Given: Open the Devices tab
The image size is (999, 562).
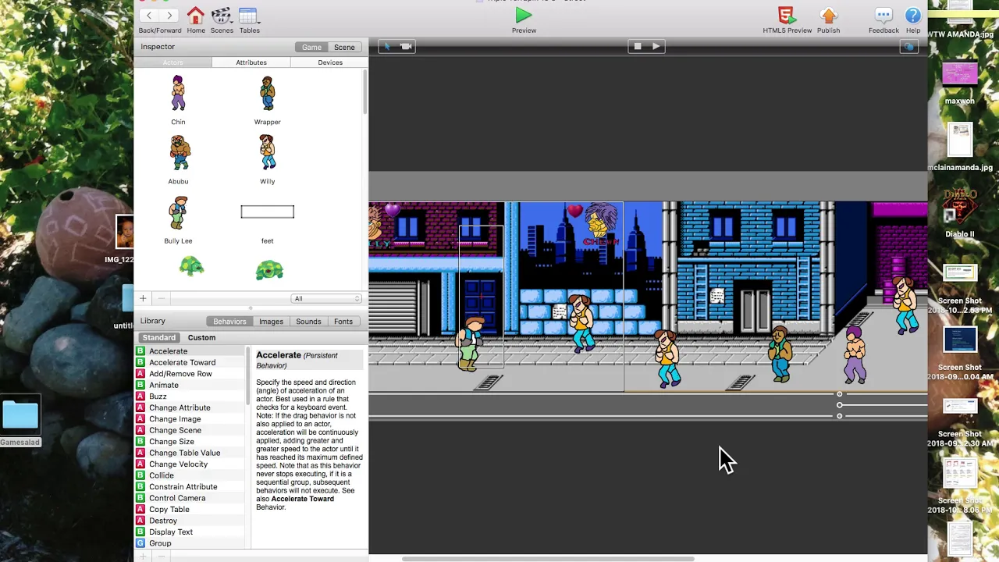Looking at the screenshot, I should 329,62.
